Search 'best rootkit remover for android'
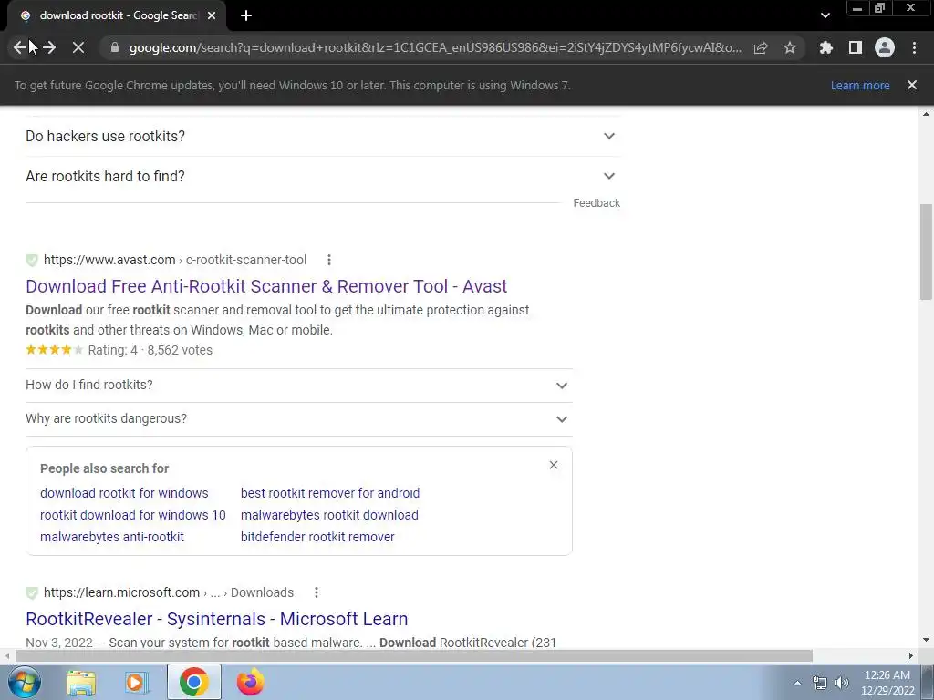934x700 pixels. [330, 493]
